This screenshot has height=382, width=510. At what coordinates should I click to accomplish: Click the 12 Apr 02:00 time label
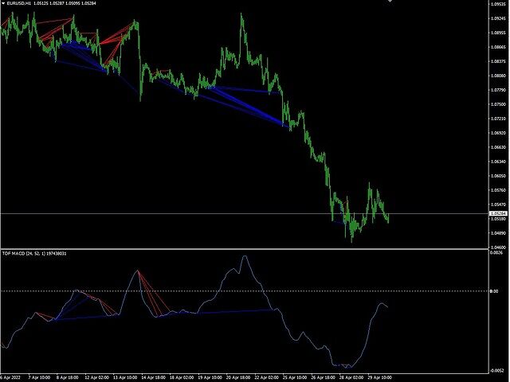96,377
